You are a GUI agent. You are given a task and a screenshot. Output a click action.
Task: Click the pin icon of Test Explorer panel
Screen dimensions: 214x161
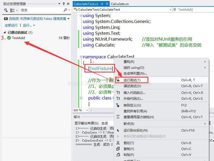point(64,4)
